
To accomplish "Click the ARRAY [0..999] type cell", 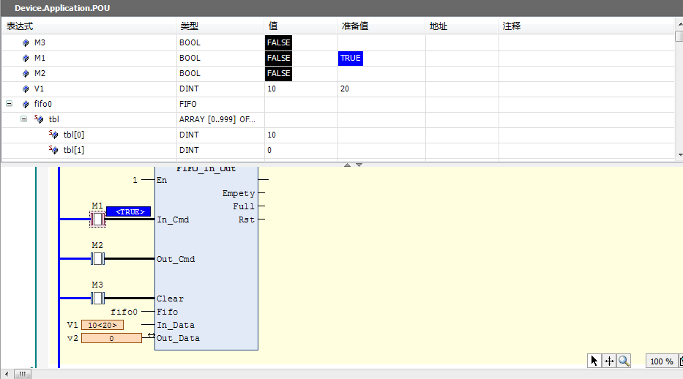I will pos(217,119).
